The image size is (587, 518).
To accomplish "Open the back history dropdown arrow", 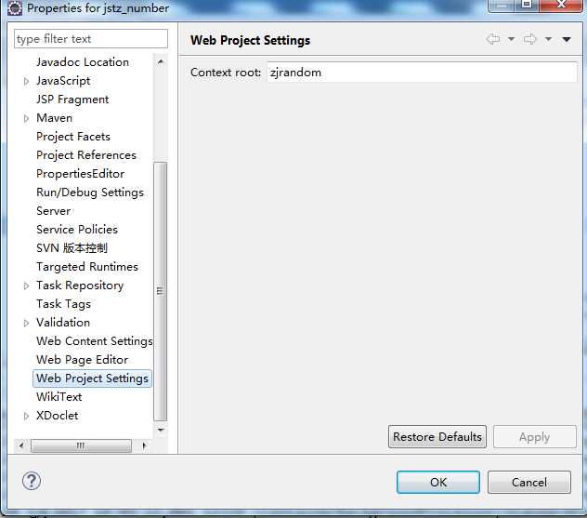I will (x=511, y=39).
